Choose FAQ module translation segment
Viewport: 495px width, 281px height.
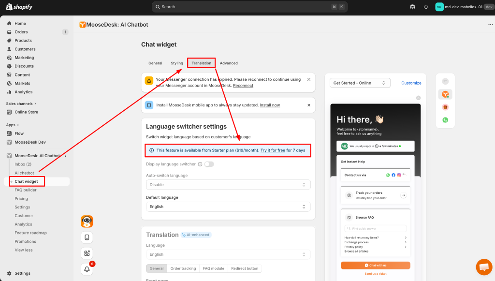(213, 268)
